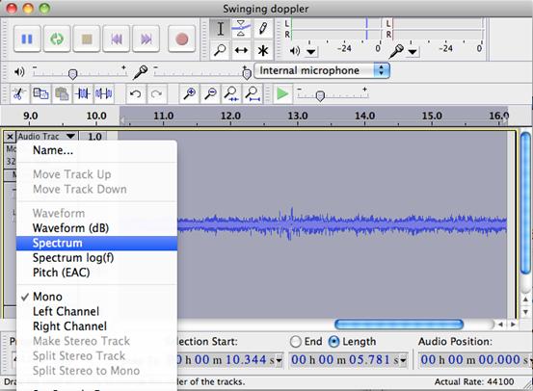533x391 pixels.
Task: Click the vertical scrollbar up arrow
Action: (526, 300)
